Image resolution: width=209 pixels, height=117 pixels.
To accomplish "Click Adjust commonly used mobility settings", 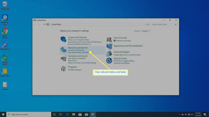I will pyautogui.click(x=82, y=63).
